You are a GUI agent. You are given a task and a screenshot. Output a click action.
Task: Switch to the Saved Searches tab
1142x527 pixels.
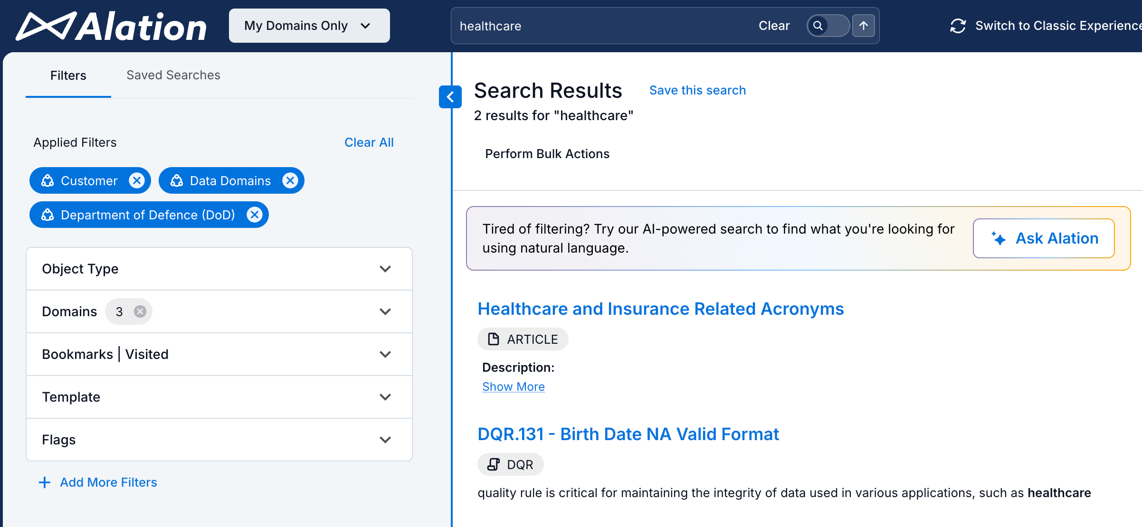tap(173, 75)
